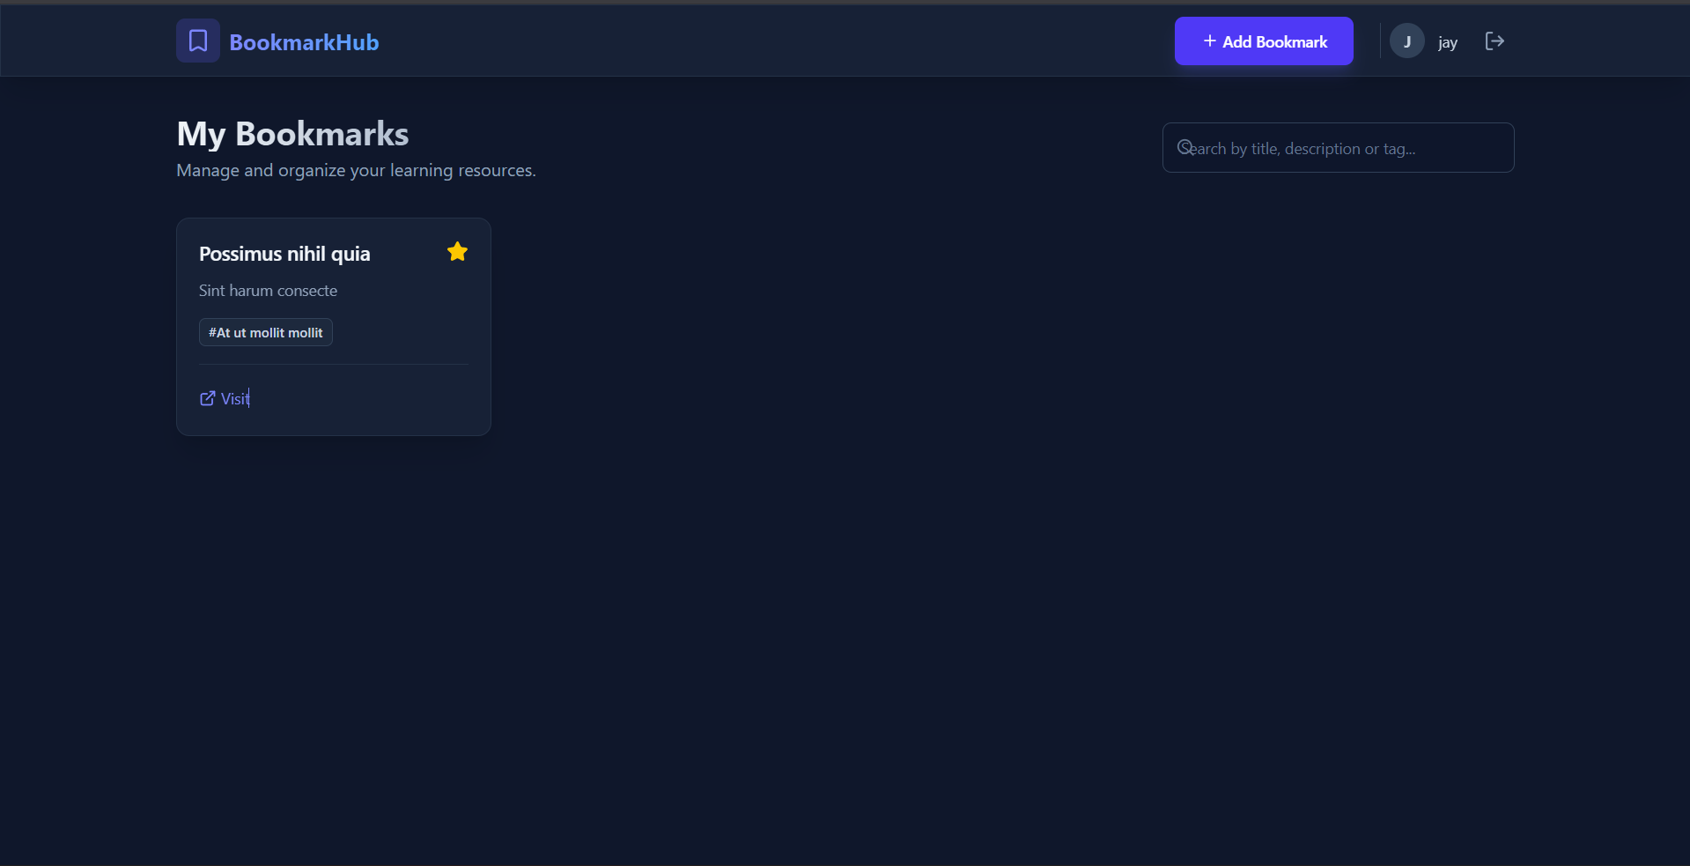Click the username jay in the header
The width and height of the screenshot is (1690, 866).
point(1447,42)
